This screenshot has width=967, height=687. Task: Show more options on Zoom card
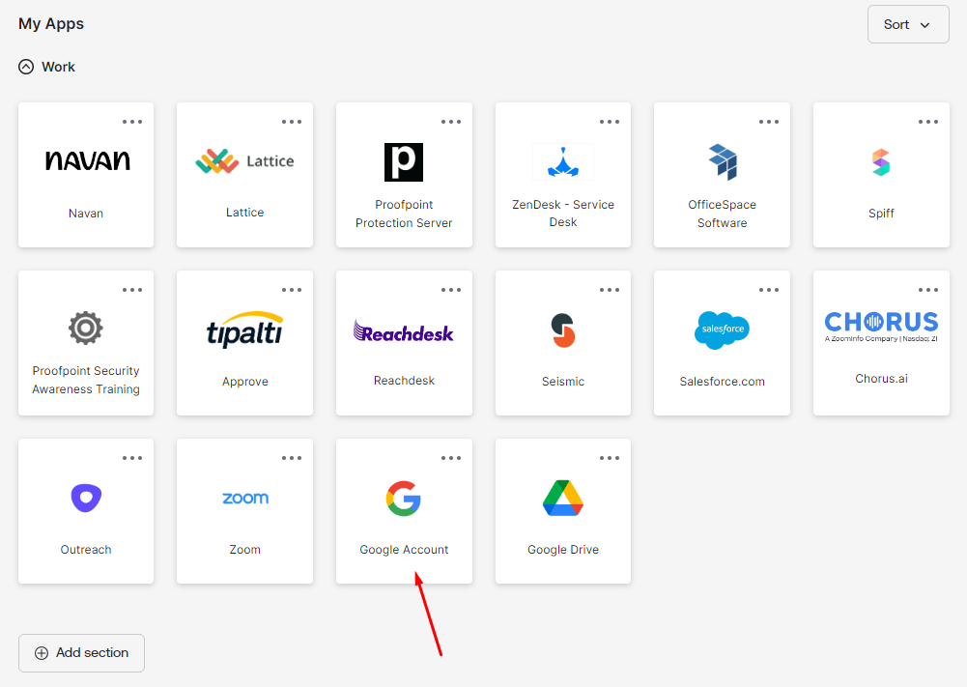coord(292,458)
